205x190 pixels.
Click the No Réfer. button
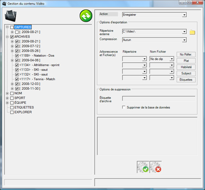(x=186, y=55)
